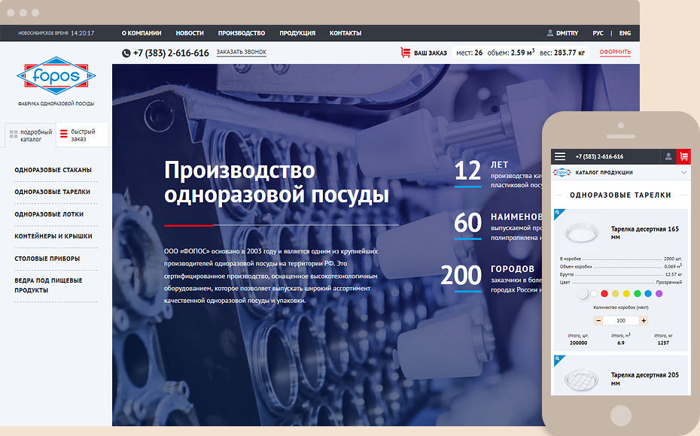Image resolution: width=700 pixels, height=436 pixels.
Task: Open the КОНТАКТЫ menu item
Action: click(x=345, y=33)
